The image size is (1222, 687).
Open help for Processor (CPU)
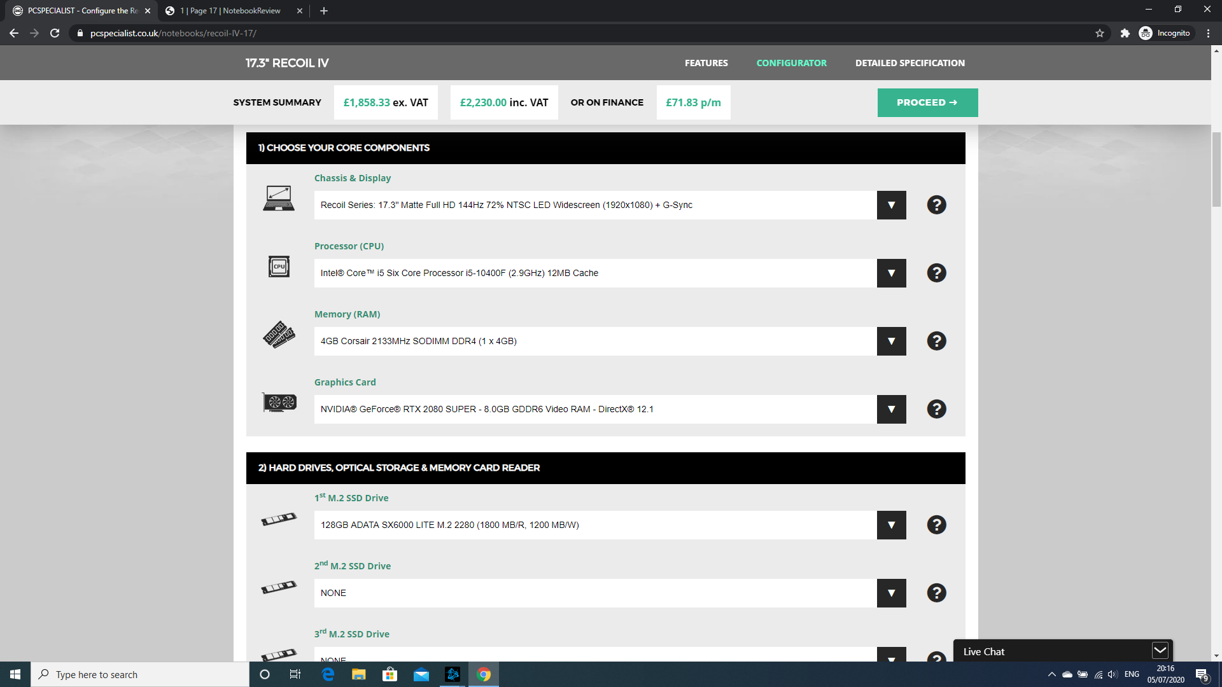936,273
